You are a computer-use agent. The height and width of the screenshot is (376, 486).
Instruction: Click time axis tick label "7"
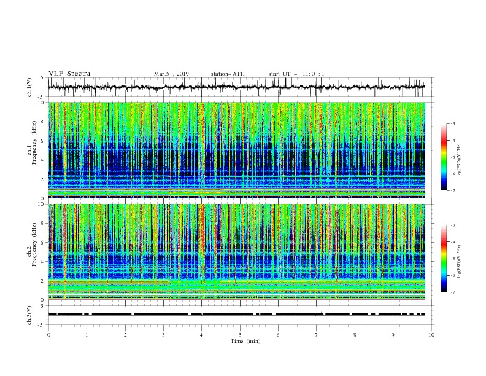tap(316, 335)
